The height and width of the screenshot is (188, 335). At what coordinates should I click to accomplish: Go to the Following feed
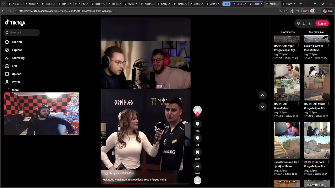18,58
